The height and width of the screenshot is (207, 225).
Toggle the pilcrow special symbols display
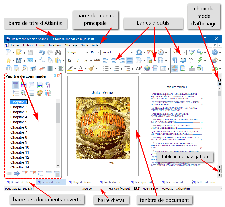coord(175,60)
